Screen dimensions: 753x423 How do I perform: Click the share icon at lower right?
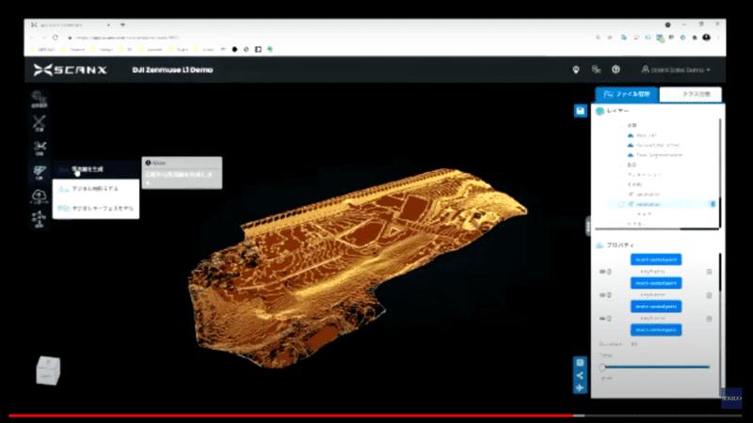point(580,376)
